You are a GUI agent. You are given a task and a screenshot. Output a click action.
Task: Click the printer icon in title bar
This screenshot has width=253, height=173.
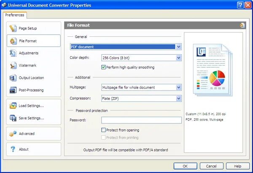click(4, 5)
